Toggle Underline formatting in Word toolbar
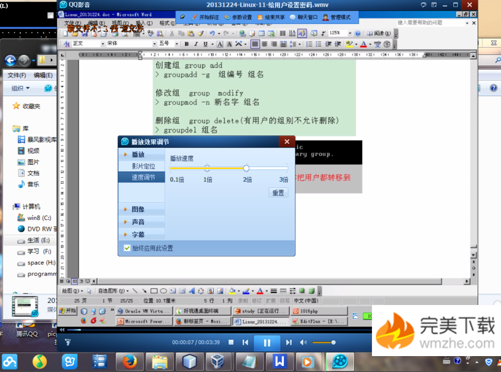Viewport: 501px width, 372px height. coord(205,44)
